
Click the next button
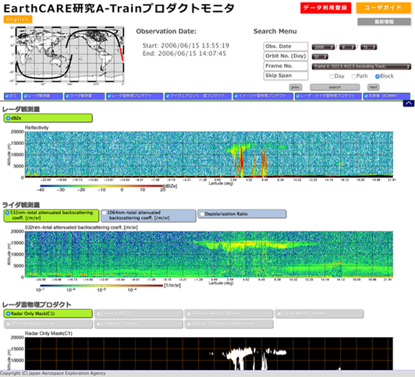tap(373, 87)
